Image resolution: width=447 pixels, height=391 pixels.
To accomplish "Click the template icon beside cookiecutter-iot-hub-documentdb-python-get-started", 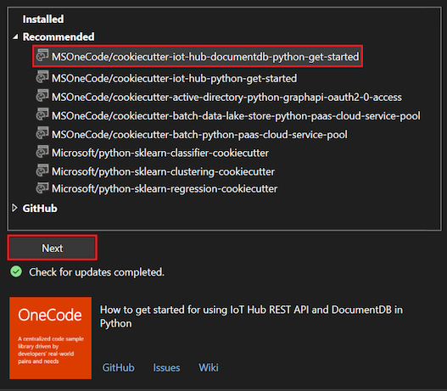I will (42, 55).
